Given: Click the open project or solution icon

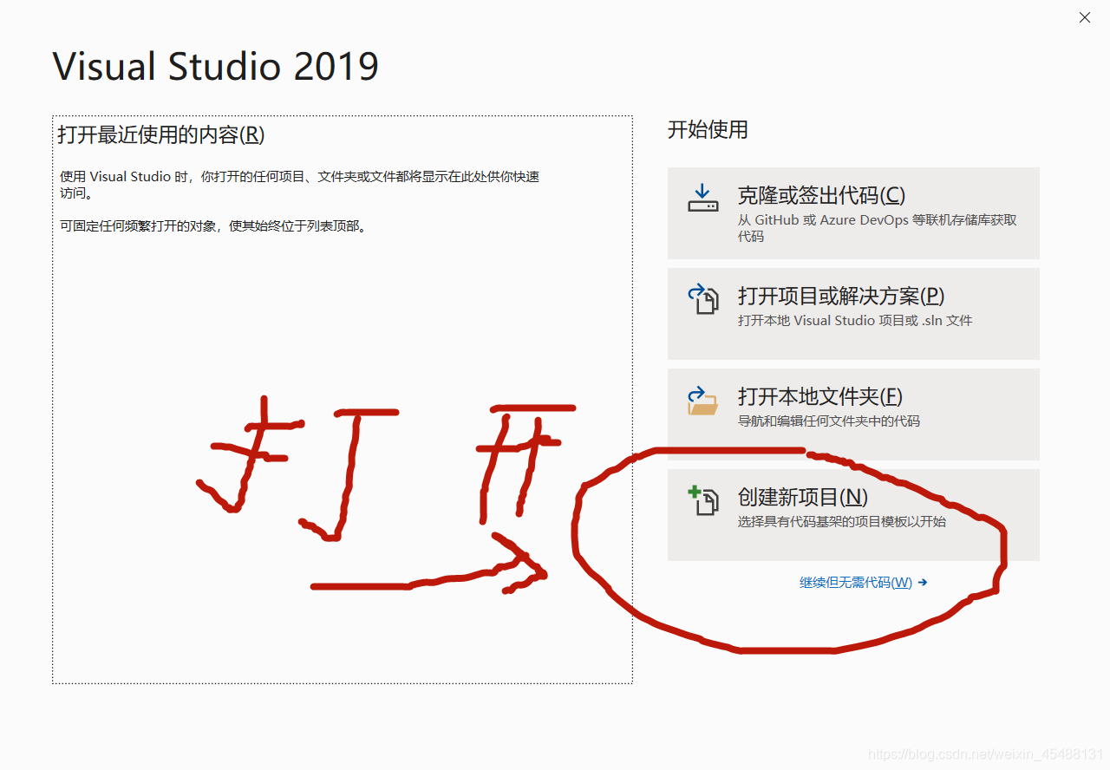Looking at the screenshot, I should 703,299.
